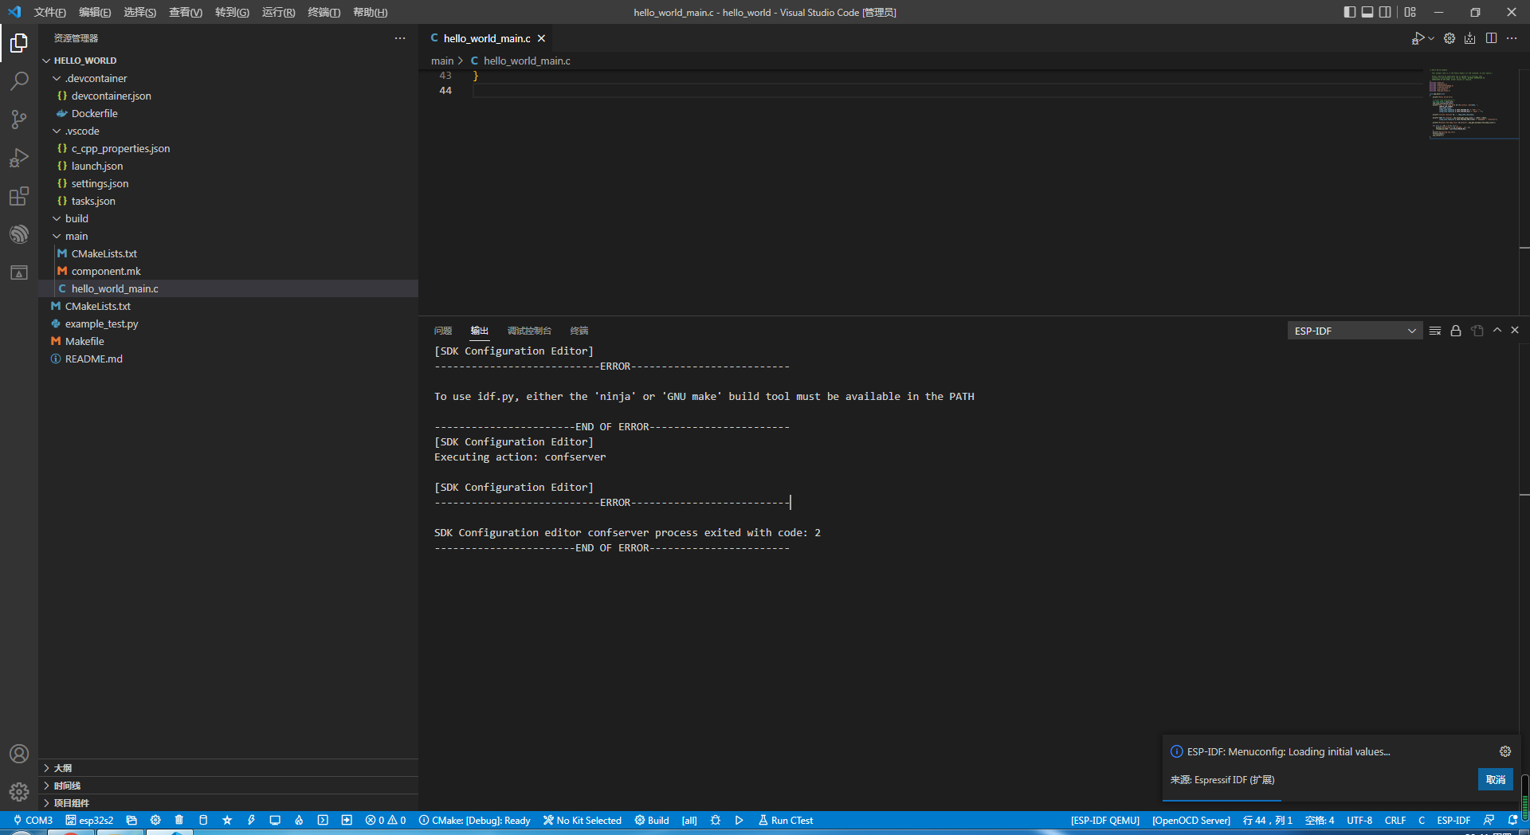Click the Run CTest status item
This screenshot has width=1530, height=835.
click(x=786, y=820)
